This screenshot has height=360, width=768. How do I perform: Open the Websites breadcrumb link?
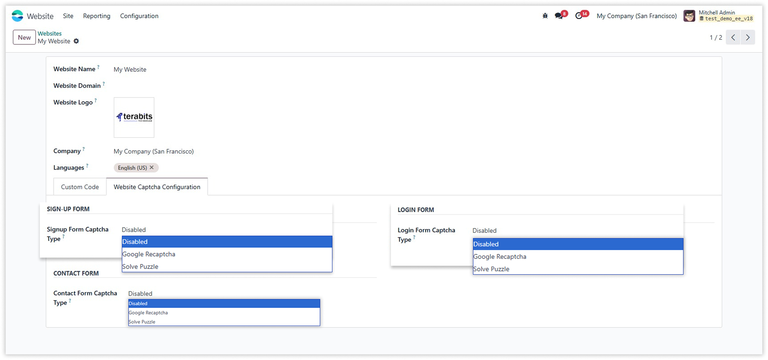pos(50,33)
